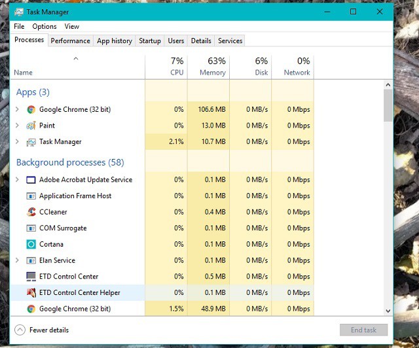
Task: Sort by the Network column header
Action: tap(293, 67)
